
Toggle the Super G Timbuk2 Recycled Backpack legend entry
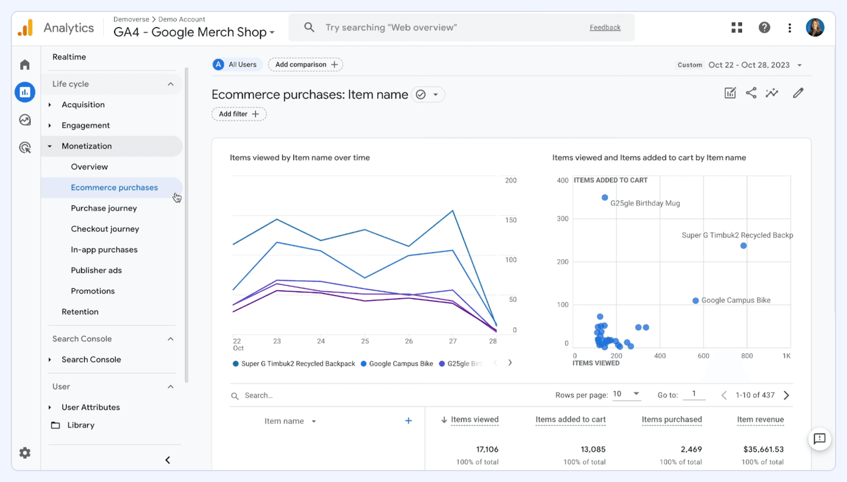[293, 363]
